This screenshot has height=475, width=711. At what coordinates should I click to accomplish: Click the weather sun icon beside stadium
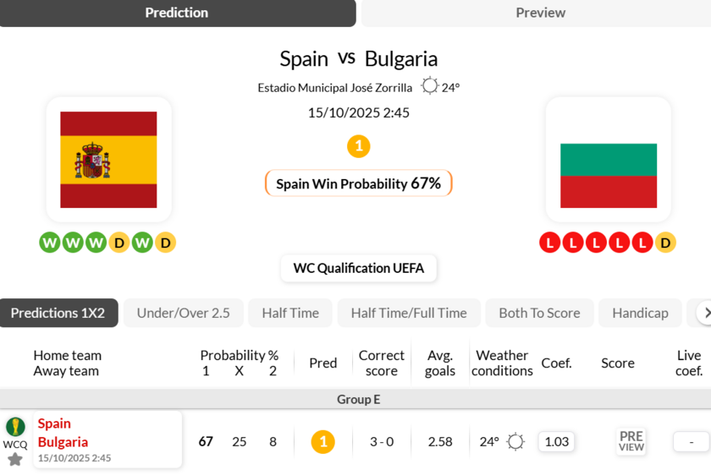pos(430,86)
